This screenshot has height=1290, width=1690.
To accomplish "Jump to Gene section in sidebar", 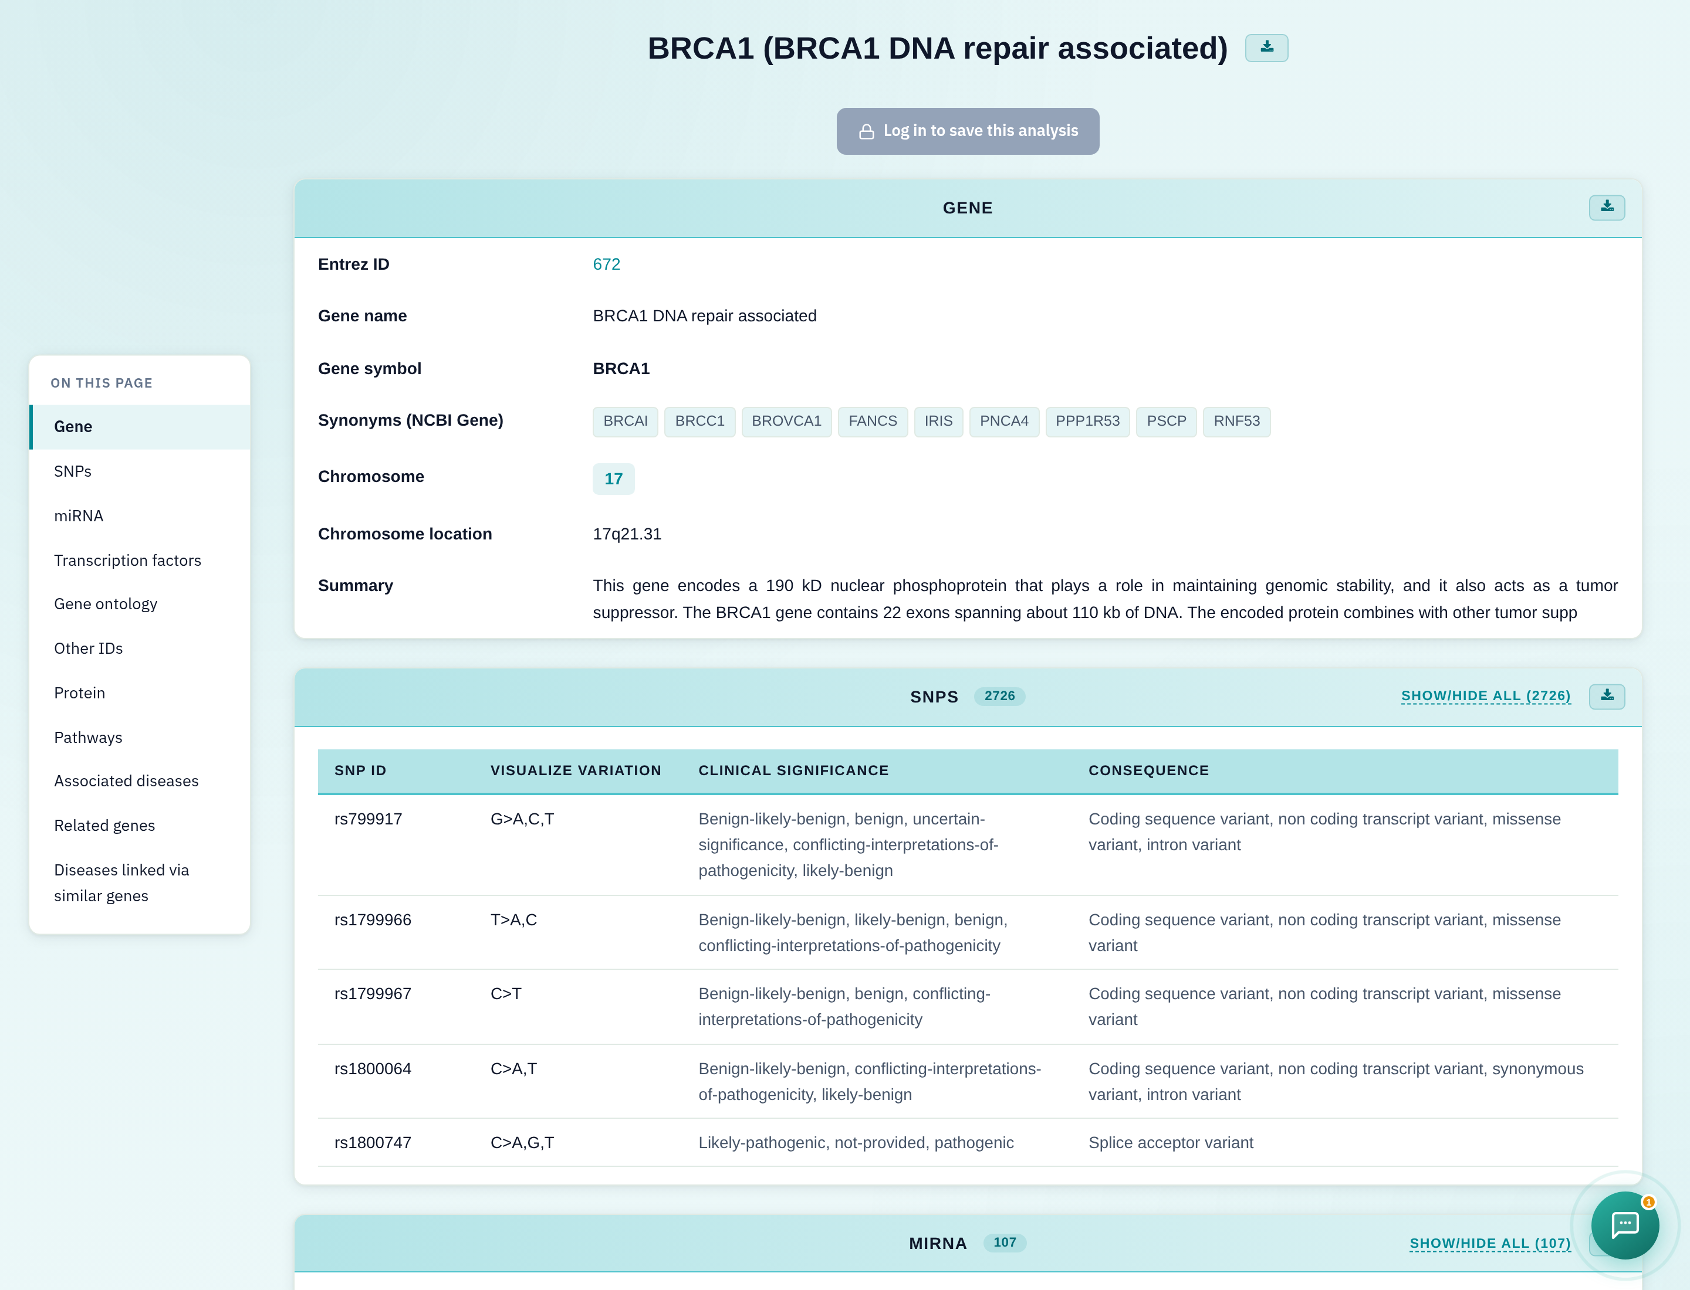I will click(140, 427).
